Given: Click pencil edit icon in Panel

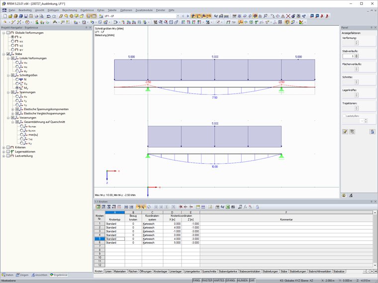Looking at the screenshot, I should tap(345, 132).
